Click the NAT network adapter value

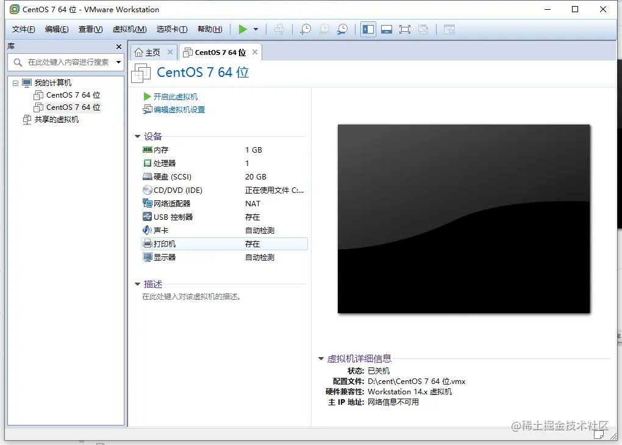click(252, 204)
